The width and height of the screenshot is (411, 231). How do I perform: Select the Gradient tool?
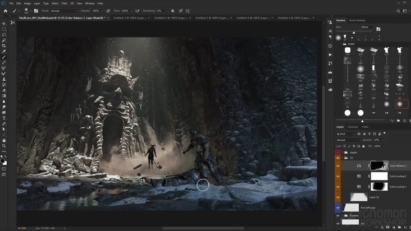tap(4, 96)
